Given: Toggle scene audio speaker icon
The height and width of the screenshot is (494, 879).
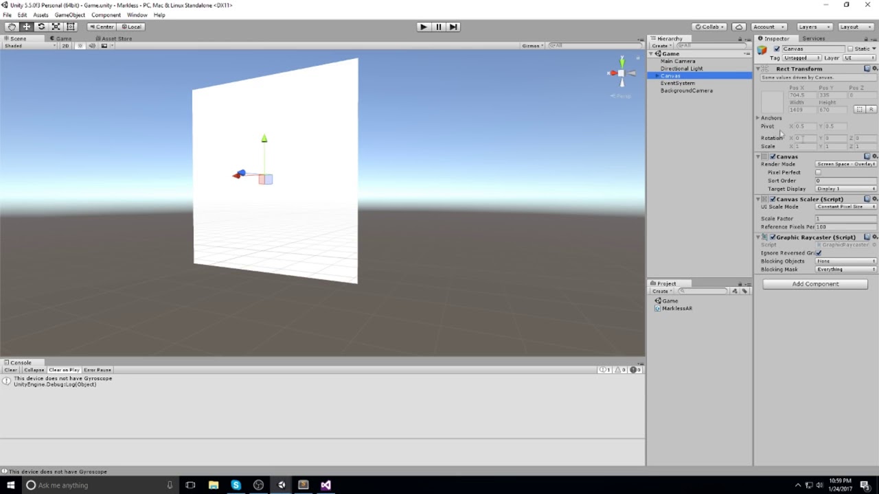Looking at the screenshot, I should click(x=92, y=46).
